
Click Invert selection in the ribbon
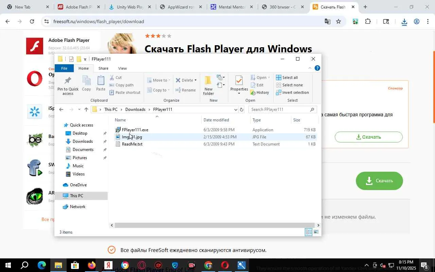[x=292, y=92]
